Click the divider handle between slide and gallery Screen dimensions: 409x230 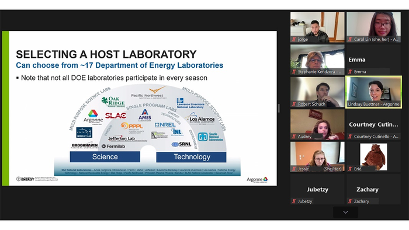point(279,108)
